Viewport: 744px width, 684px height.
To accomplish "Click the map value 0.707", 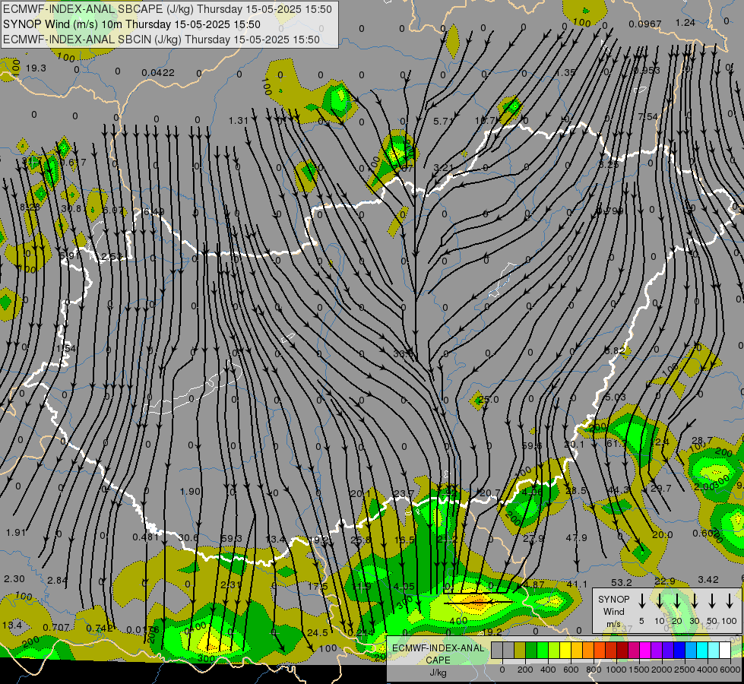I will [56, 628].
